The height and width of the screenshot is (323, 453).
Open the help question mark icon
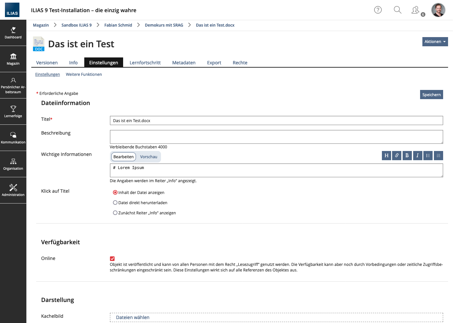378,10
